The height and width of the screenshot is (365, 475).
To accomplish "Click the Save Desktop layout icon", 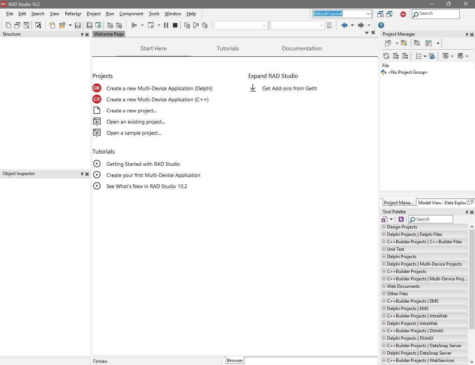I will [x=380, y=14].
